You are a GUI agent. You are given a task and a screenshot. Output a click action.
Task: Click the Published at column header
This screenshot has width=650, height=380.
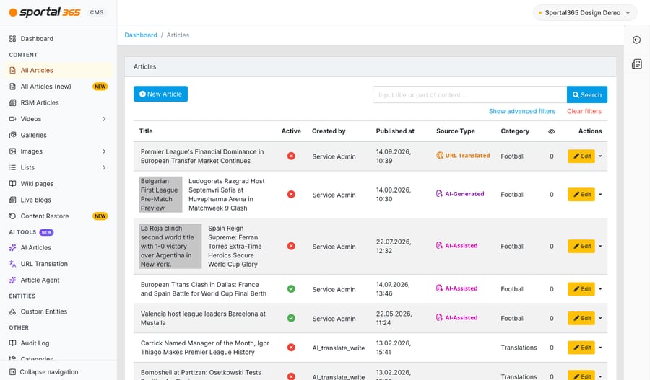tap(395, 131)
